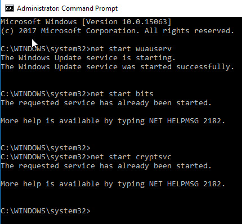Click the 'net start wuauserv' command
Screen dimensions: 242x224
pos(131,49)
